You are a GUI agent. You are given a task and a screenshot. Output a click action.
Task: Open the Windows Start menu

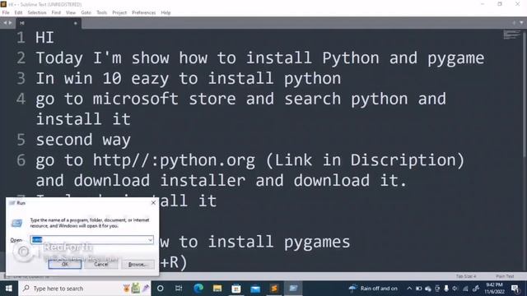[9, 289]
